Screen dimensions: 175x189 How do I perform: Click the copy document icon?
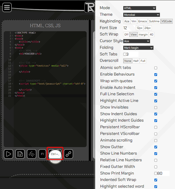click(20, 154)
